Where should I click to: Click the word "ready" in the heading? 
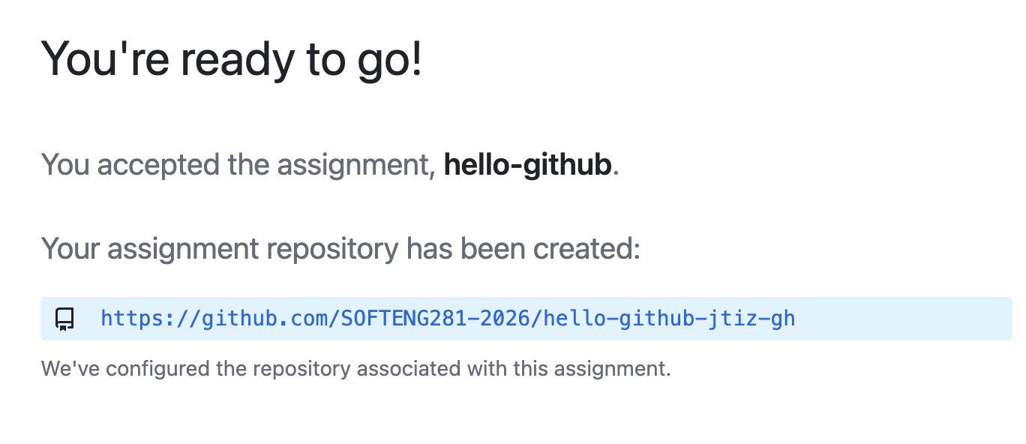238,59
